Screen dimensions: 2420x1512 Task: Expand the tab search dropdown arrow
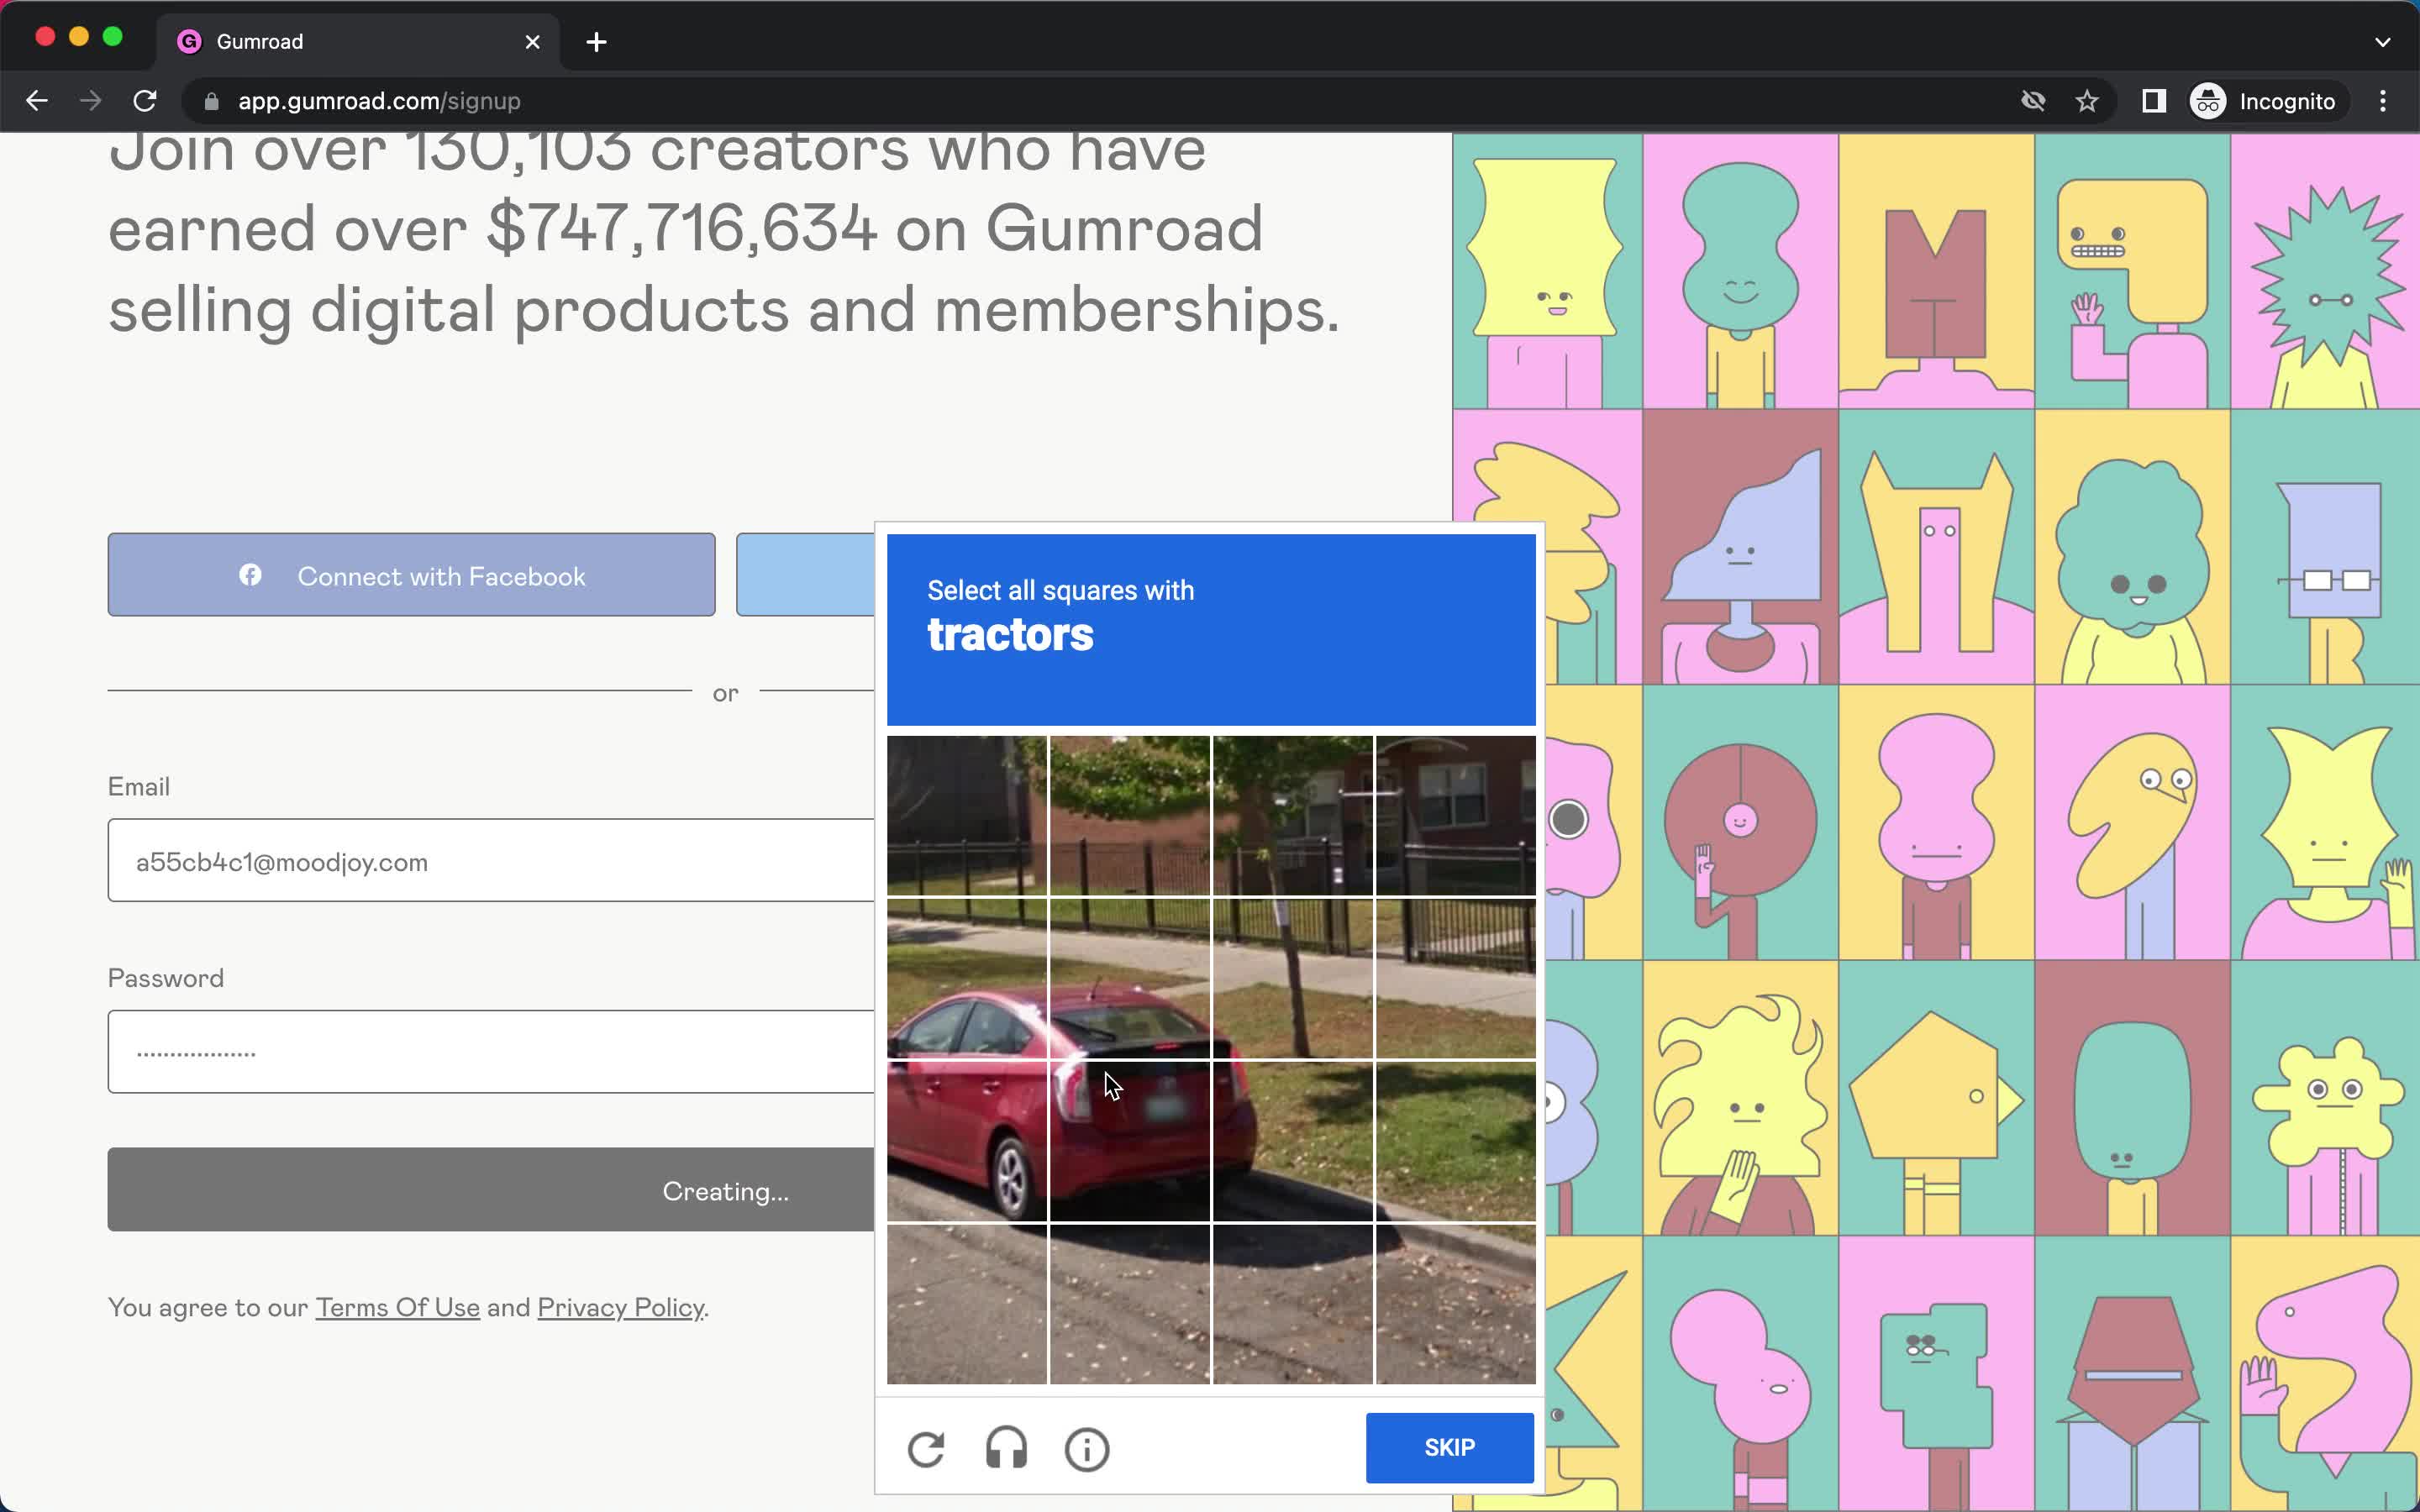pos(2382,42)
